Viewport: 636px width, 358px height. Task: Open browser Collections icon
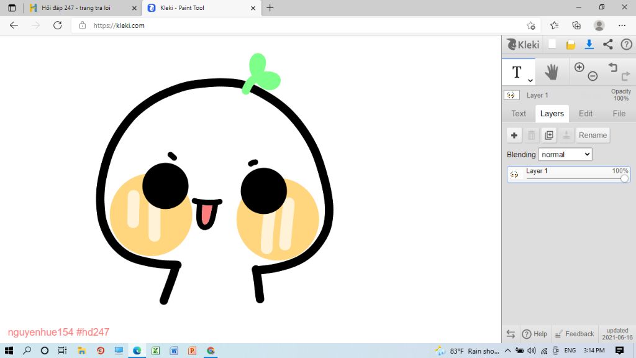point(576,25)
